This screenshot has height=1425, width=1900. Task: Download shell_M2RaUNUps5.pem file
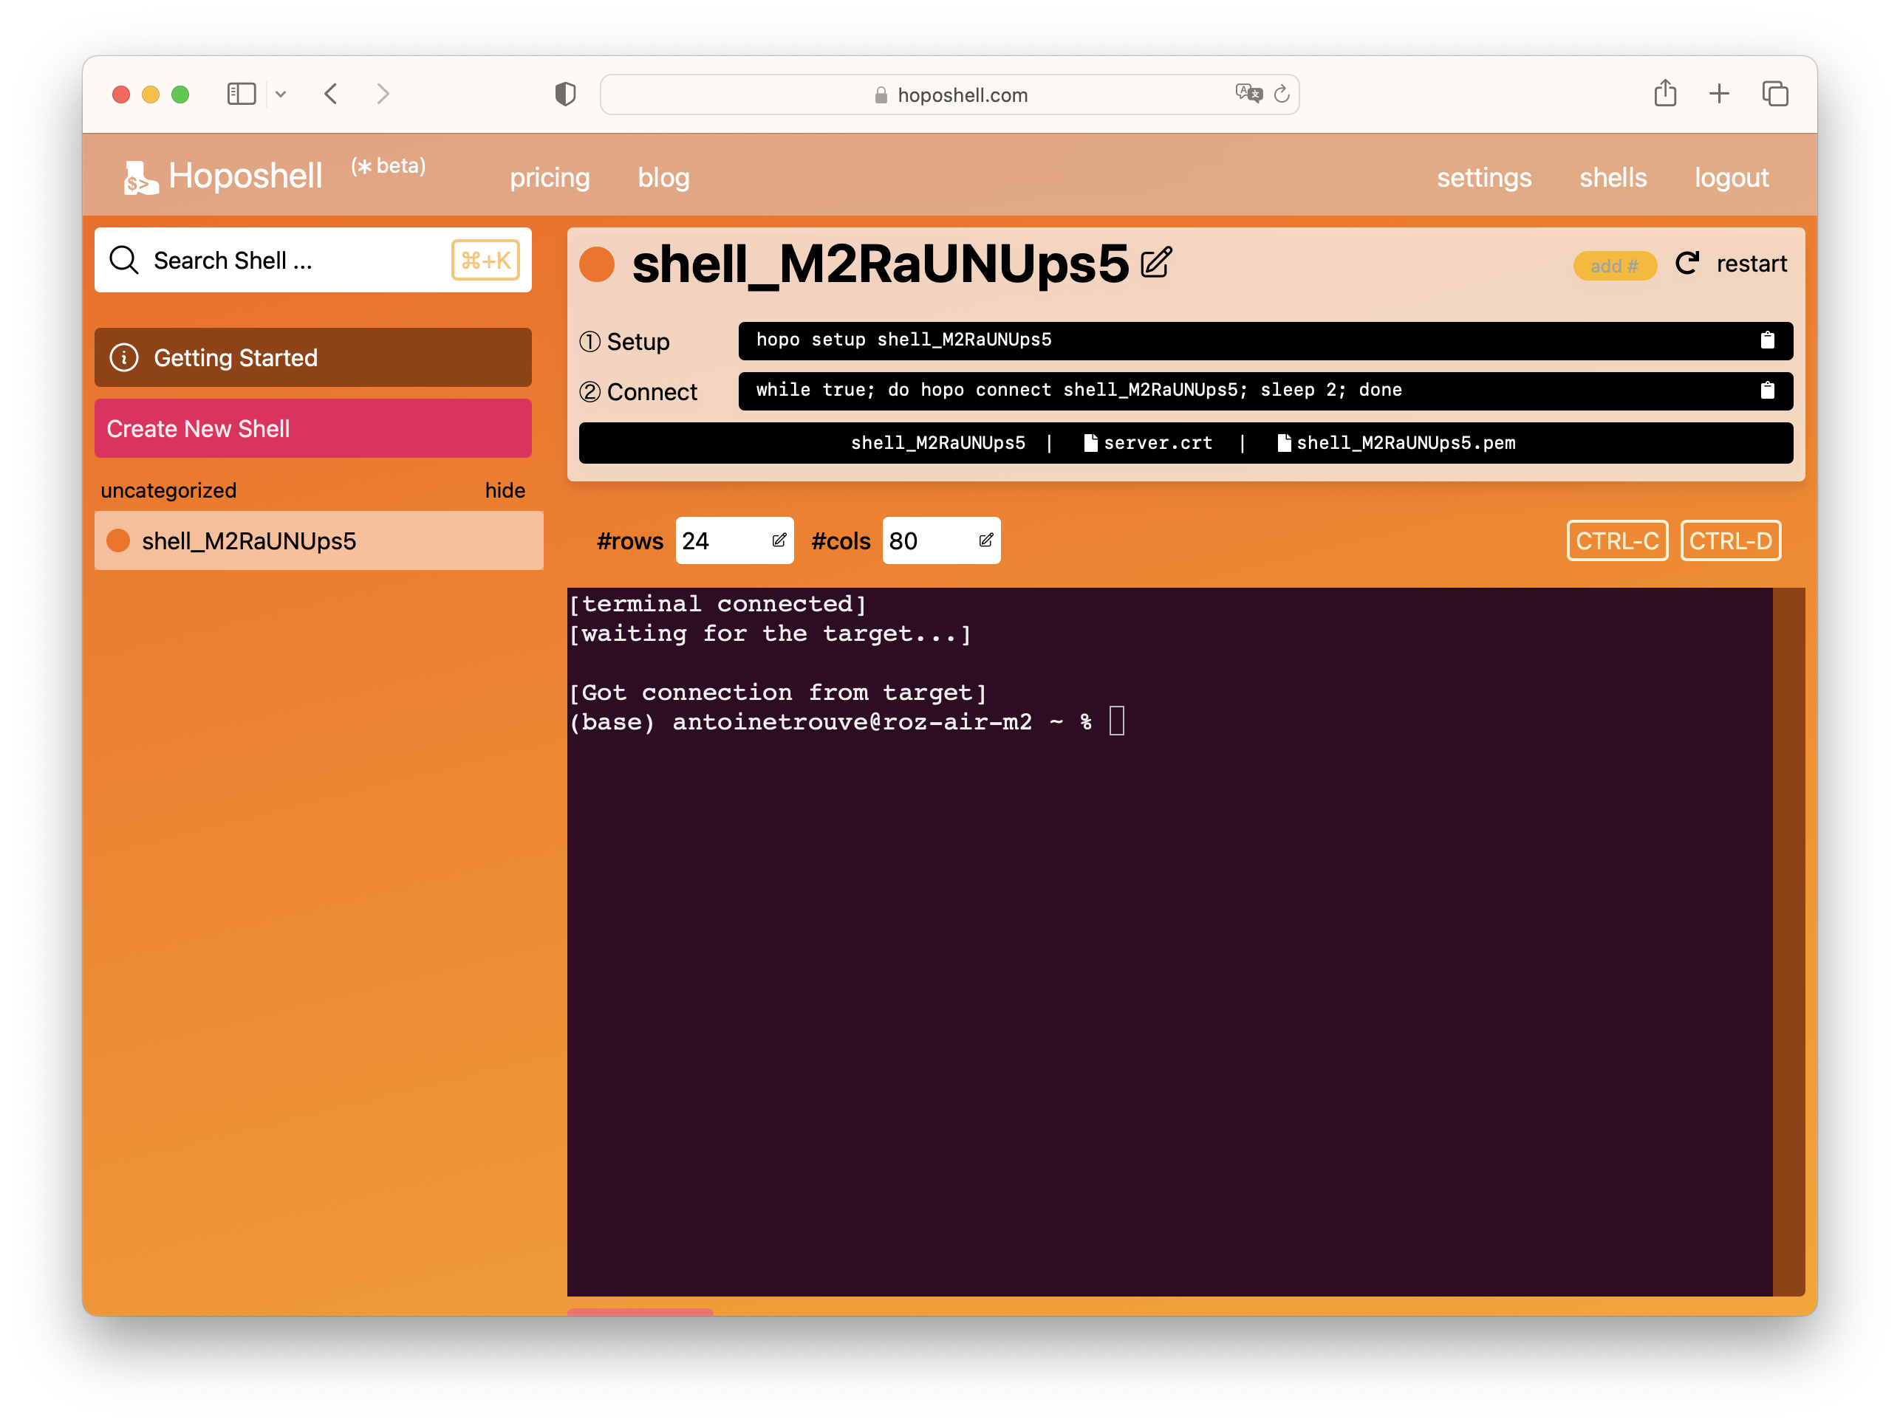click(1397, 443)
